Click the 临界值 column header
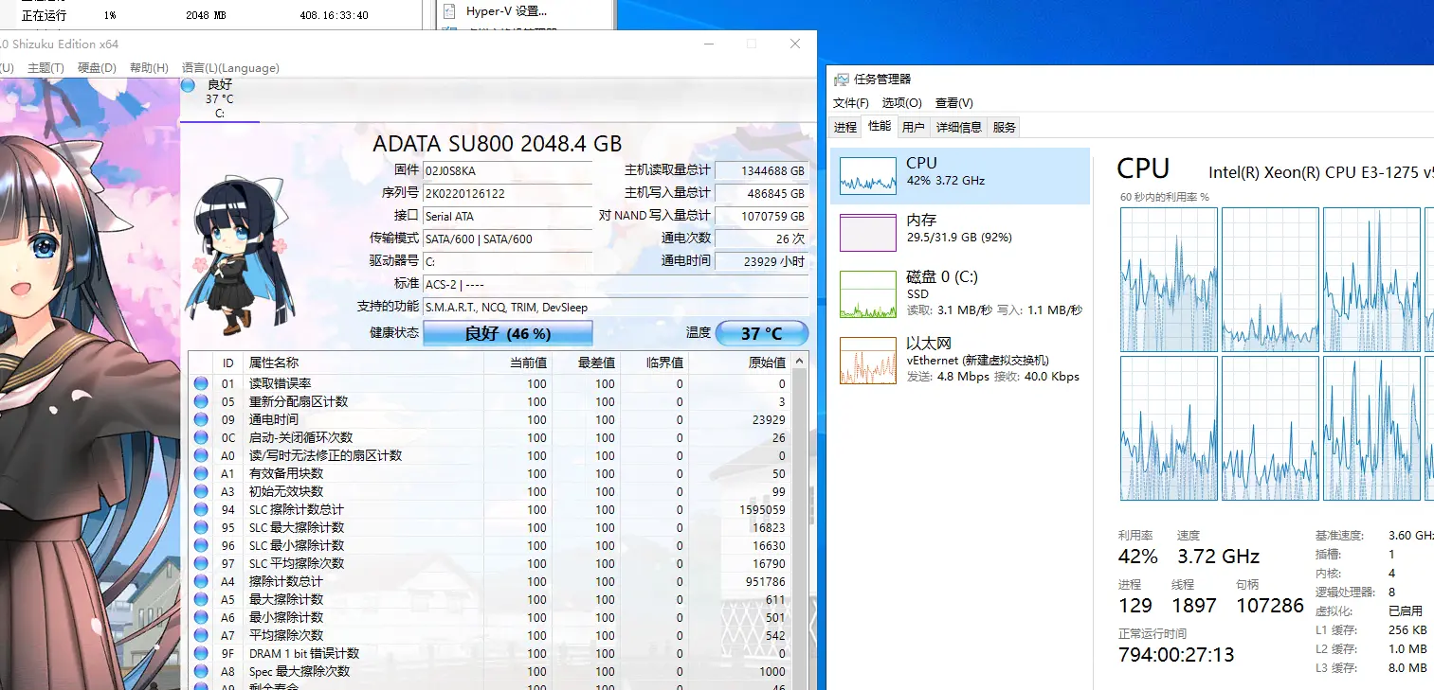Viewport: 1434px width, 690px height. pos(654,363)
